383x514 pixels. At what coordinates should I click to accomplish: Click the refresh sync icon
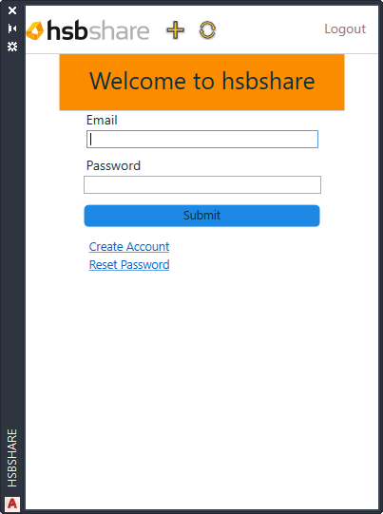coord(207,30)
